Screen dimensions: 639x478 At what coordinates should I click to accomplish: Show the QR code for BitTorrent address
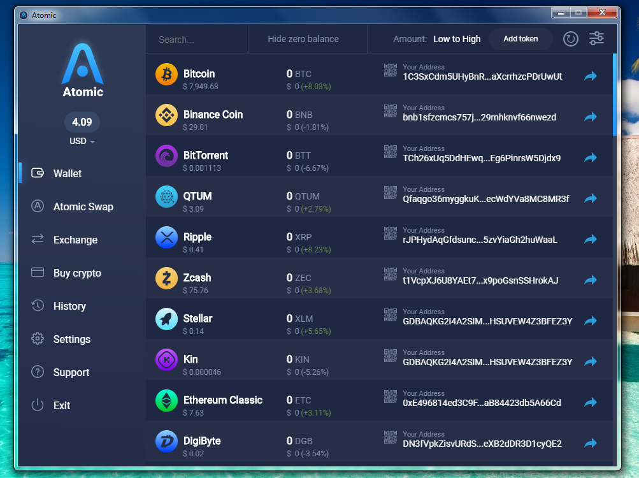(391, 152)
